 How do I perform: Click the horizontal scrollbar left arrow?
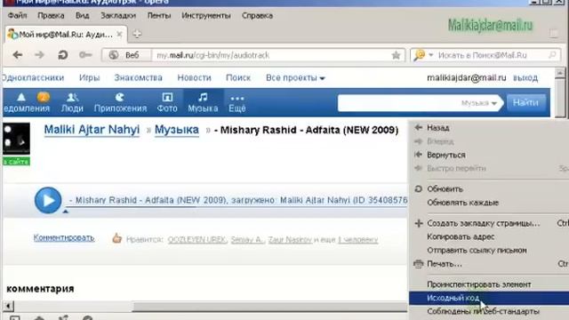coord(8,306)
